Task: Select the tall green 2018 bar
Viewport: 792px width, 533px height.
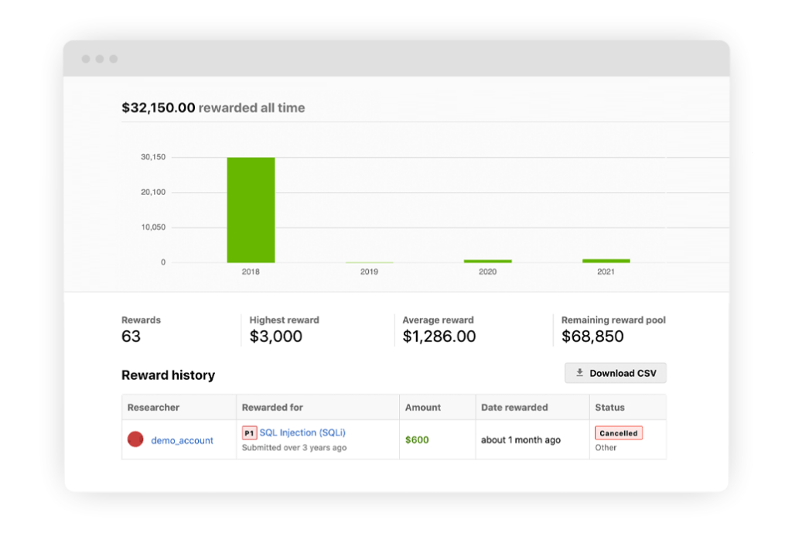Action: (251, 210)
